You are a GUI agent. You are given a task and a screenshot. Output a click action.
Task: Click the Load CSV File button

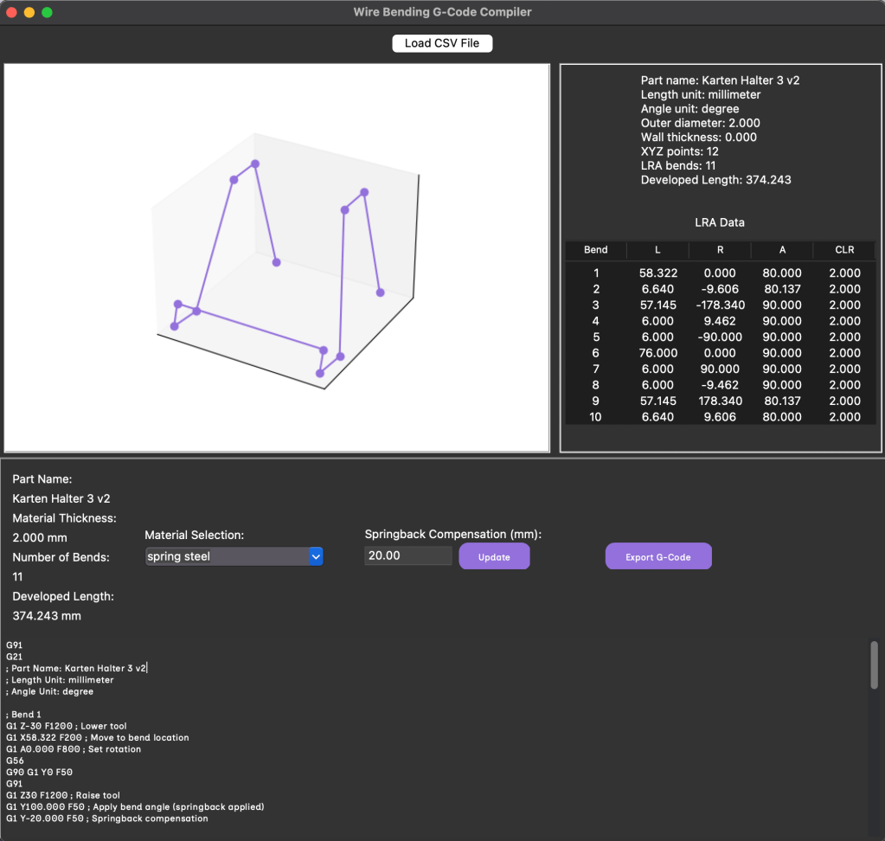pyautogui.click(x=442, y=43)
